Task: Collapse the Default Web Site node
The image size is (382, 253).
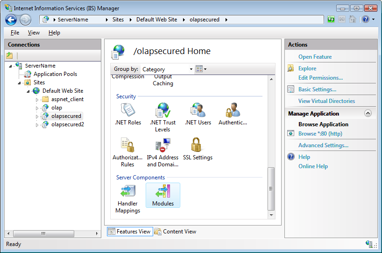Action: point(28,91)
